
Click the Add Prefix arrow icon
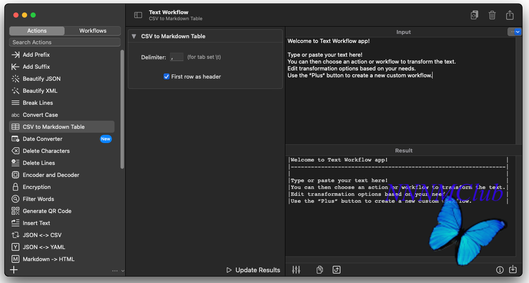point(15,55)
